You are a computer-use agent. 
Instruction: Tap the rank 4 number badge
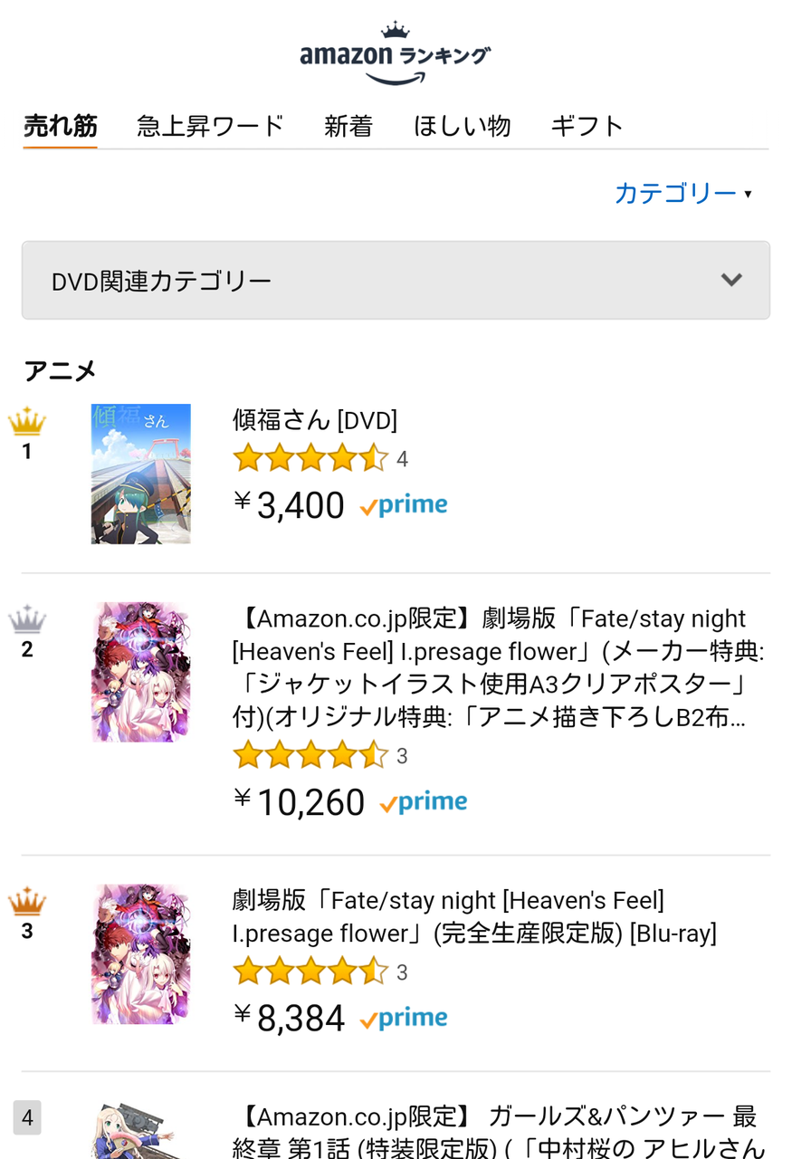(27, 1117)
